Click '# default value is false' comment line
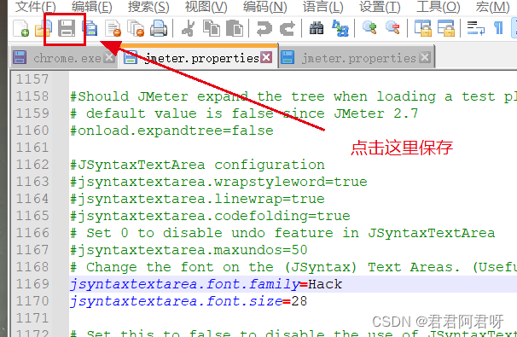This screenshot has height=337, width=517. [244, 113]
